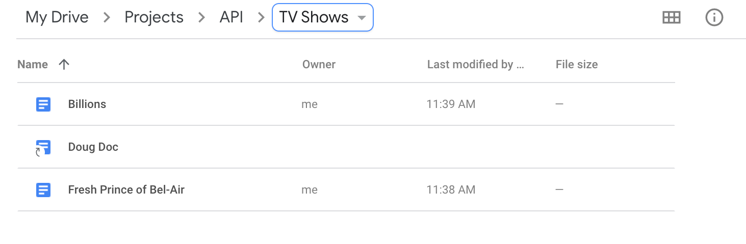
Task: Open the TV Shows folder dropdown
Action: point(323,17)
